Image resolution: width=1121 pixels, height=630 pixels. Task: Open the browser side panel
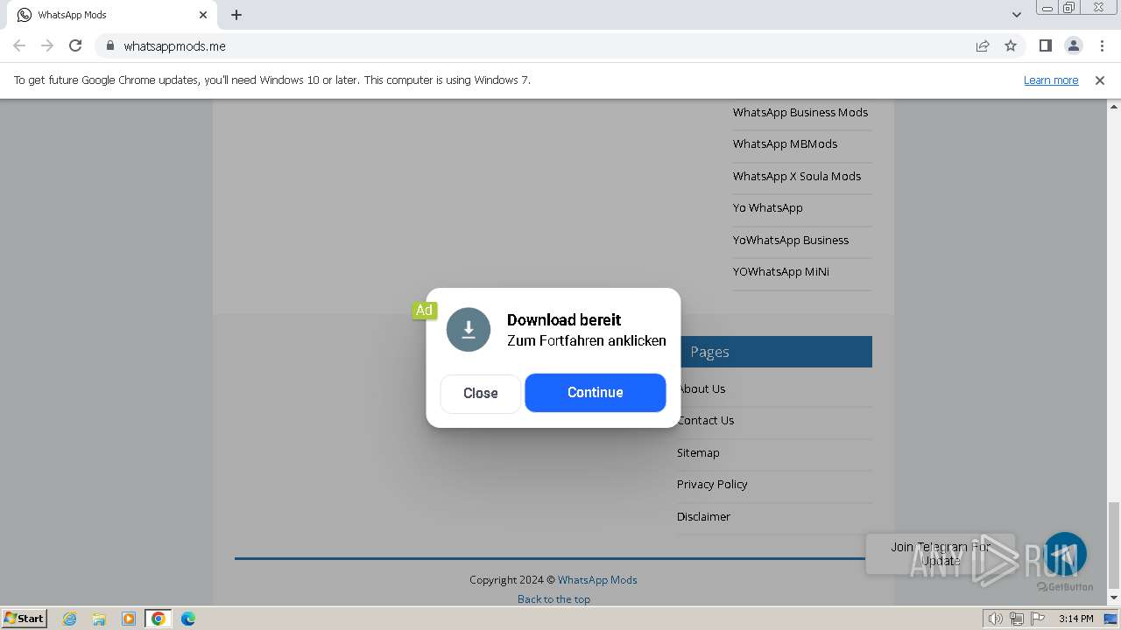pos(1045,45)
